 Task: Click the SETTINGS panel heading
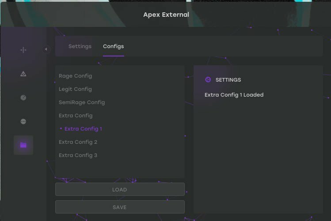228,80
